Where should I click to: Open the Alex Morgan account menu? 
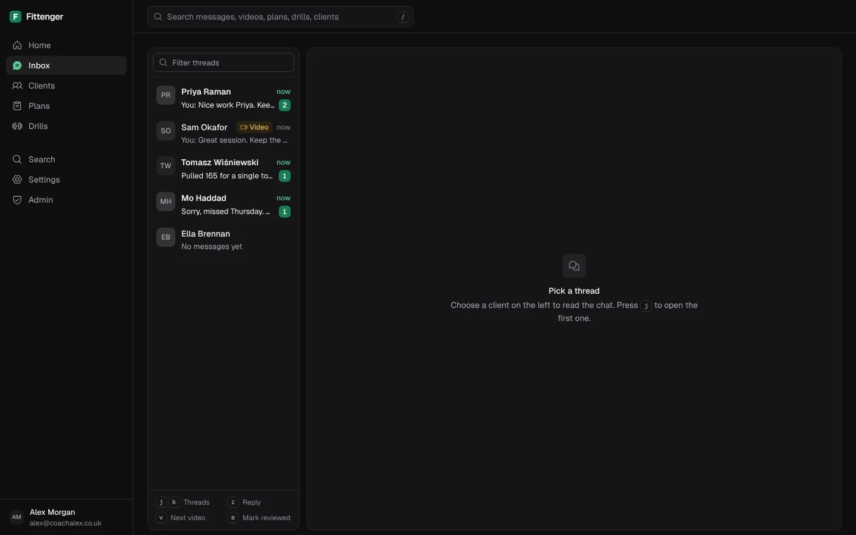pos(66,517)
